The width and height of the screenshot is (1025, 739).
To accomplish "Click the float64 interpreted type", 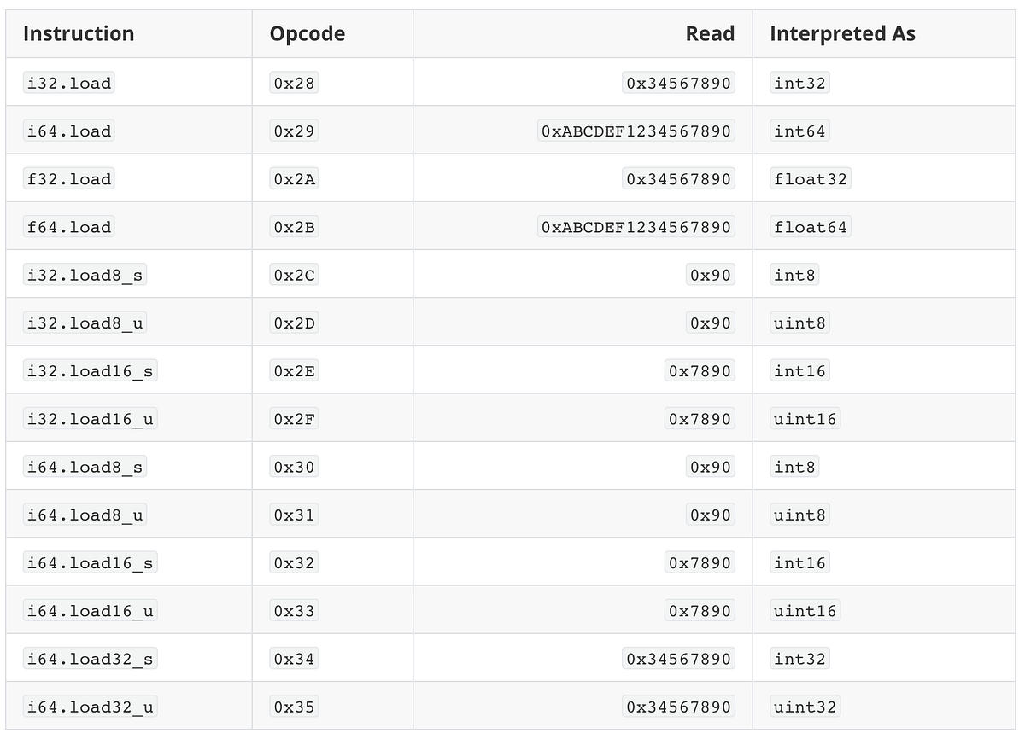I will (811, 227).
